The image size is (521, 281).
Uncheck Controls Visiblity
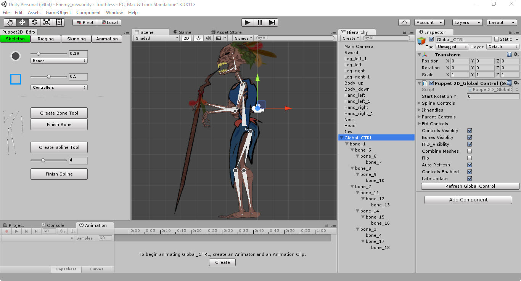tap(470, 131)
